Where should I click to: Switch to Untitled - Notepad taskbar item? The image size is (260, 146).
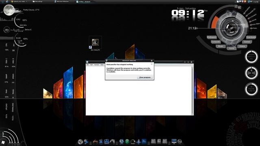tap(83, 2)
